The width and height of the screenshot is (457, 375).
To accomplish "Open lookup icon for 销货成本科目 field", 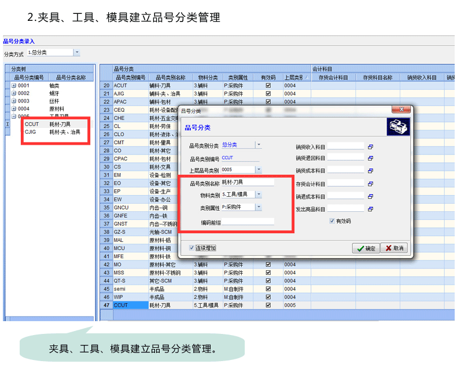I will [x=371, y=171].
